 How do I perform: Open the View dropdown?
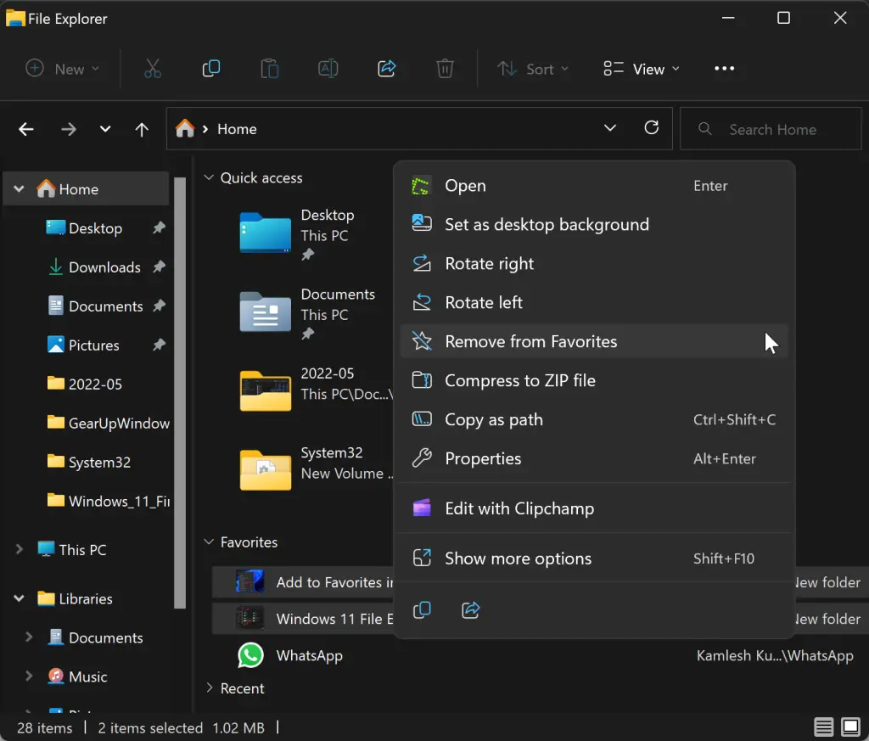tap(641, 69)
